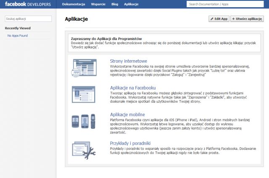Open the Aplikacje na Facebooku link
The height and width of the screenshot is (178, 269).
(x=133, y=88)
